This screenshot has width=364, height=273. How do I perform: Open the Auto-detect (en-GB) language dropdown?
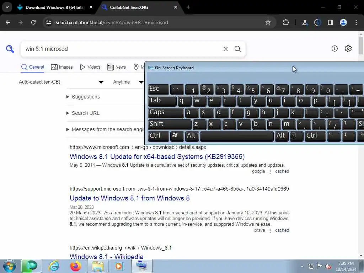click(61, 82)
